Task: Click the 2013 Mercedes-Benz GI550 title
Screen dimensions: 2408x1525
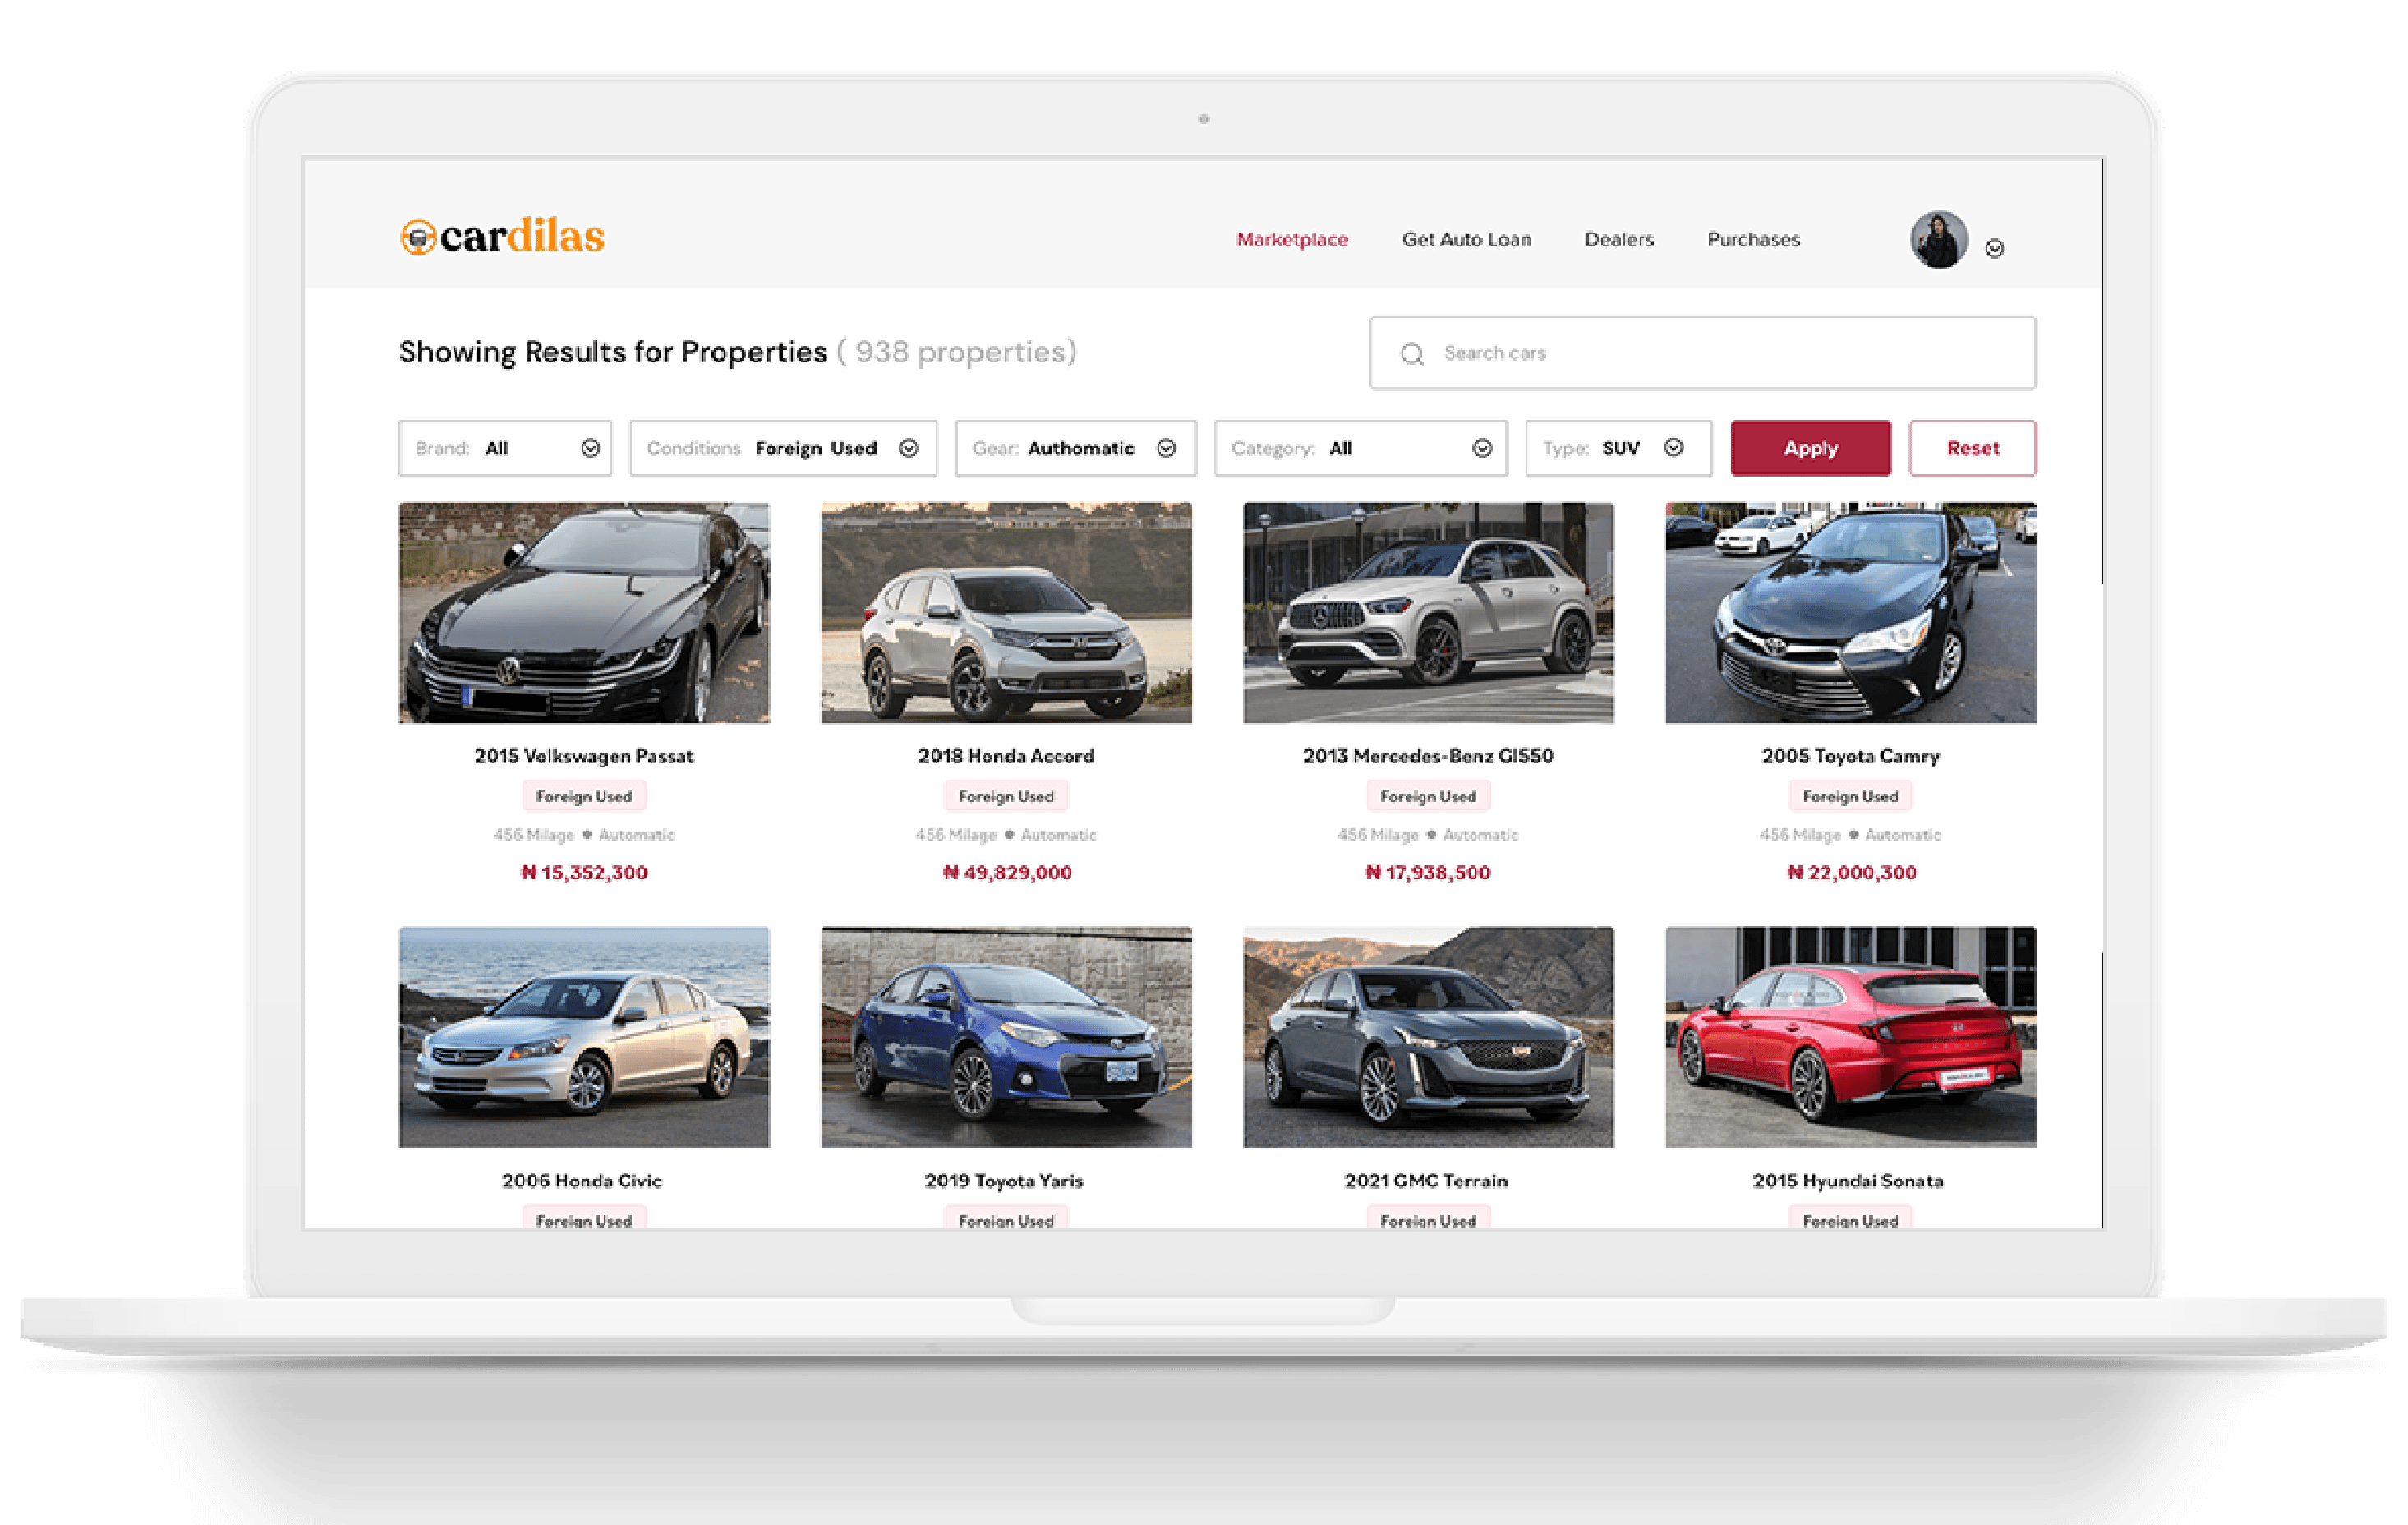Action: (x=1428, y=756)
